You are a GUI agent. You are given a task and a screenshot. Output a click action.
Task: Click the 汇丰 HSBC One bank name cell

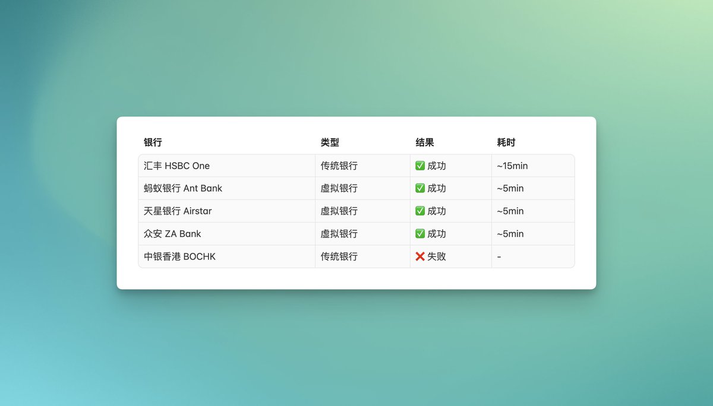(176, 166)
